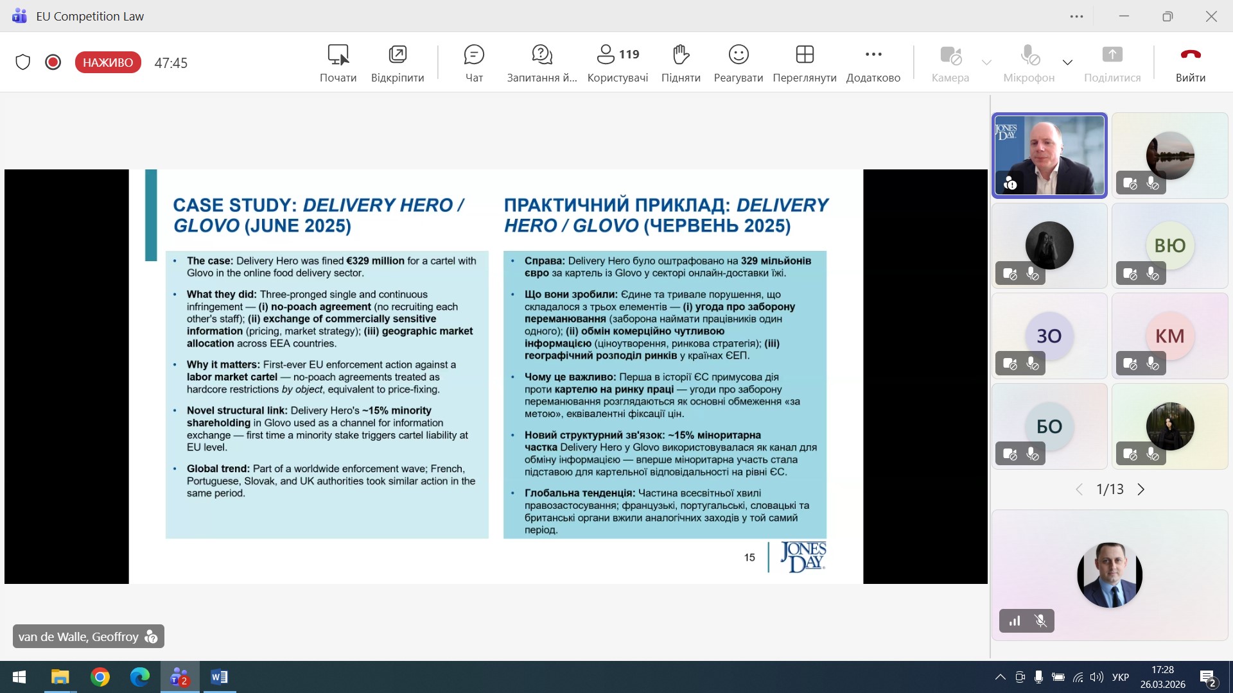The image size is (1233, 693).
Task: Open the Чат (chat) panel
Action: pyautogui.click(x=474, y=62)
